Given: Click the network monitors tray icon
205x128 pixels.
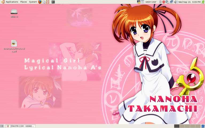Looking at the screenshot, I should coord(172,2).
